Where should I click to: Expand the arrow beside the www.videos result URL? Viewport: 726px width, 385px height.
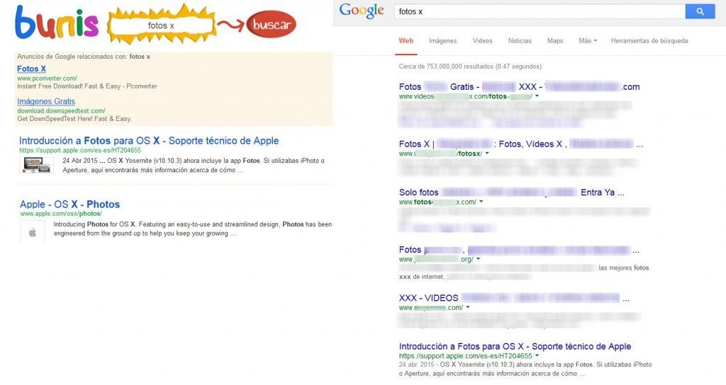(x=537, y=96)
